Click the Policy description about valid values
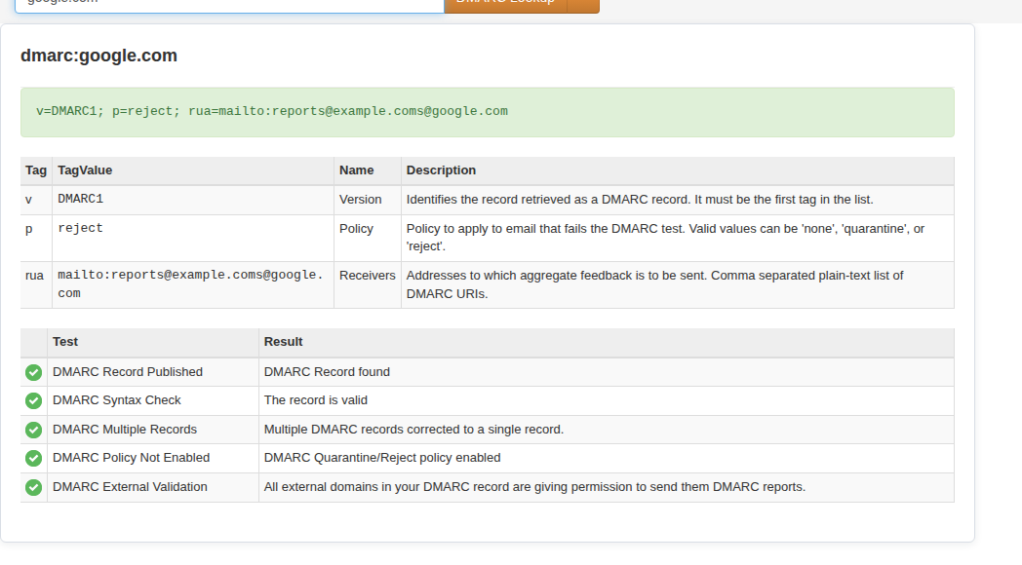Viewport: 1022px width, 565px height. click(665, 238)
